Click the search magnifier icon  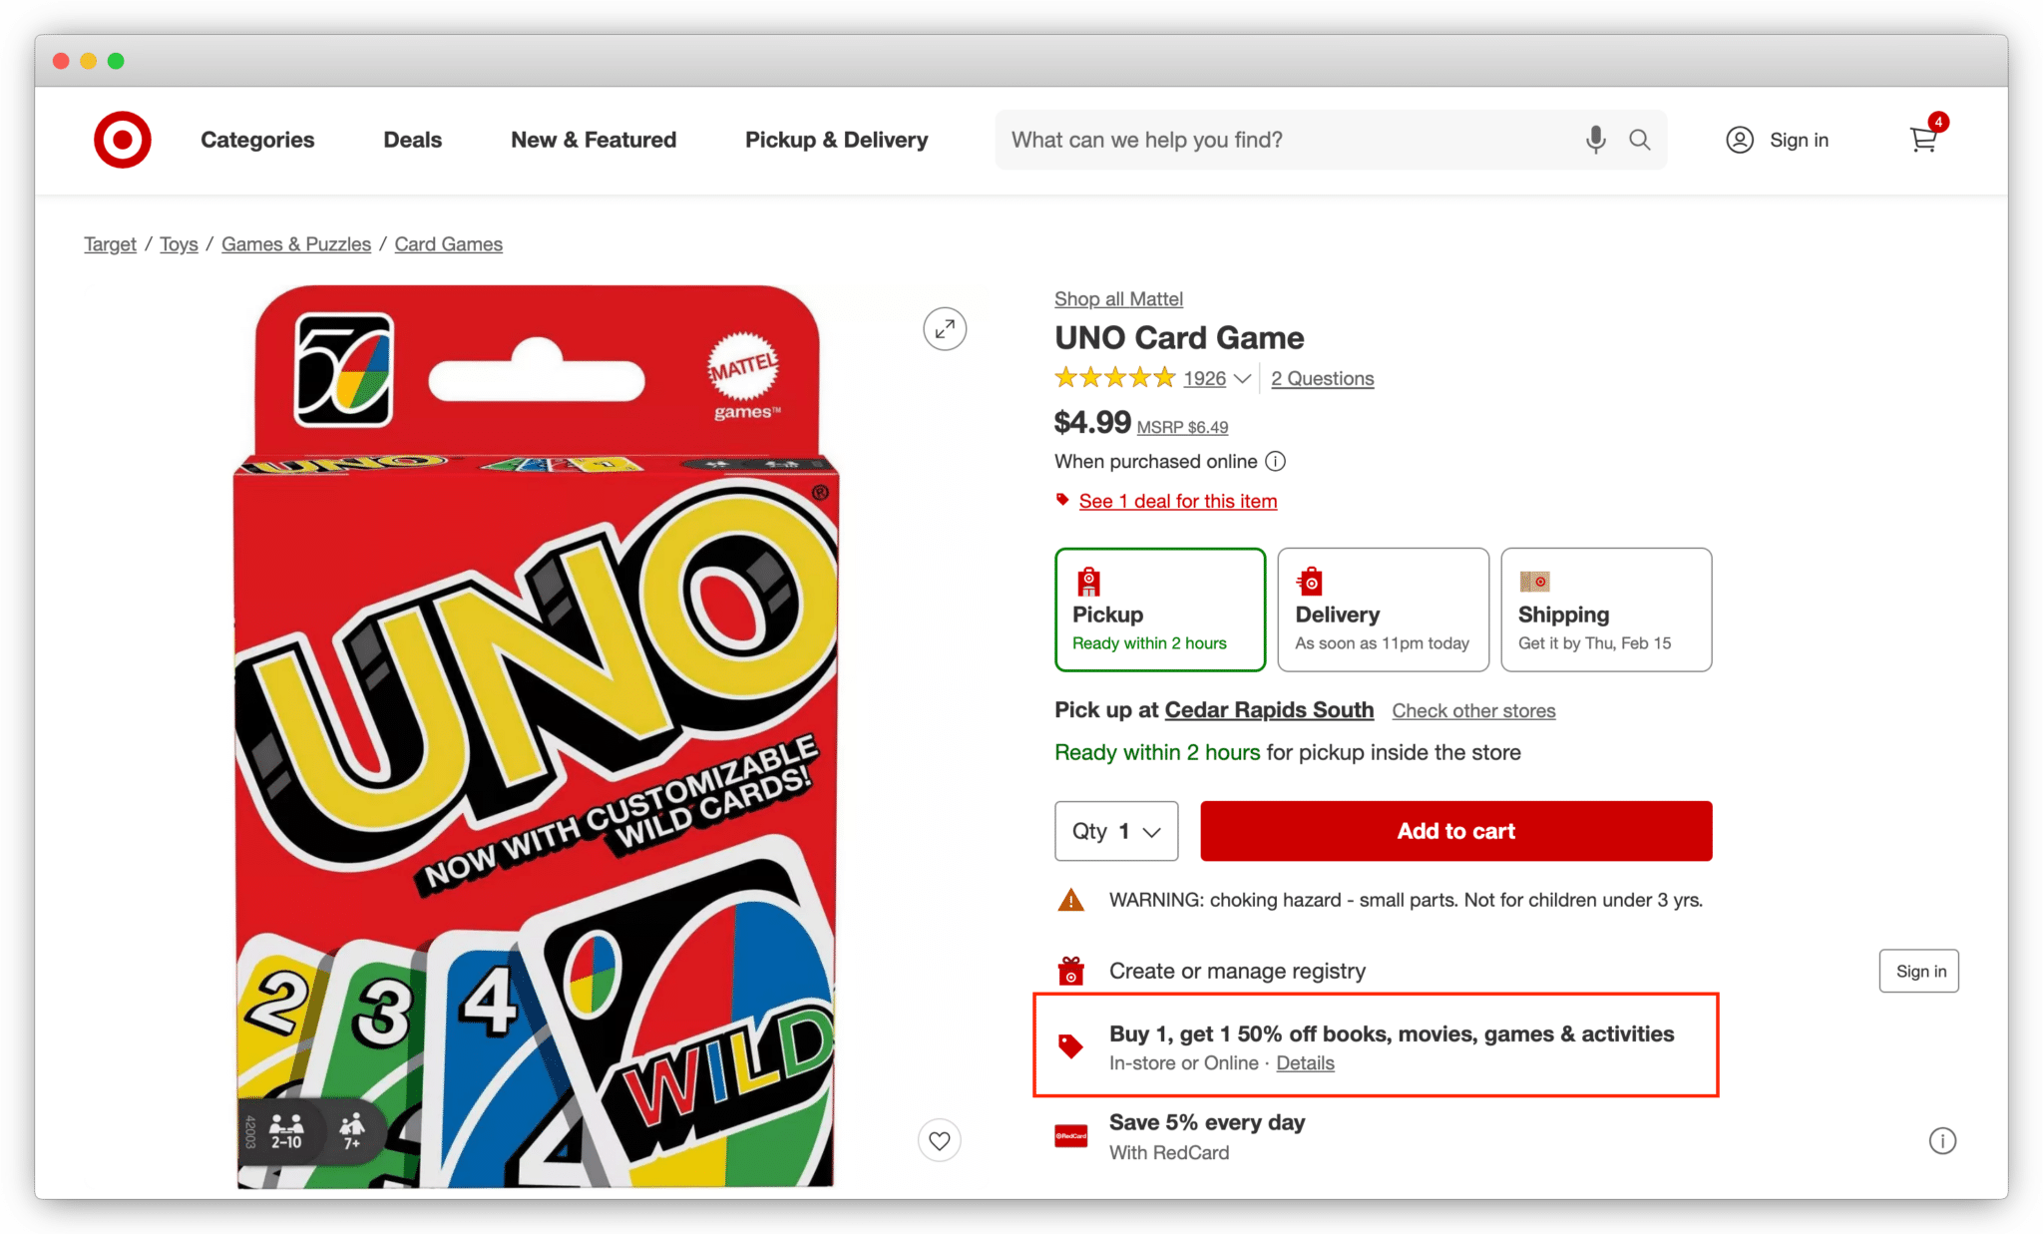click(x=1640, y=140)
